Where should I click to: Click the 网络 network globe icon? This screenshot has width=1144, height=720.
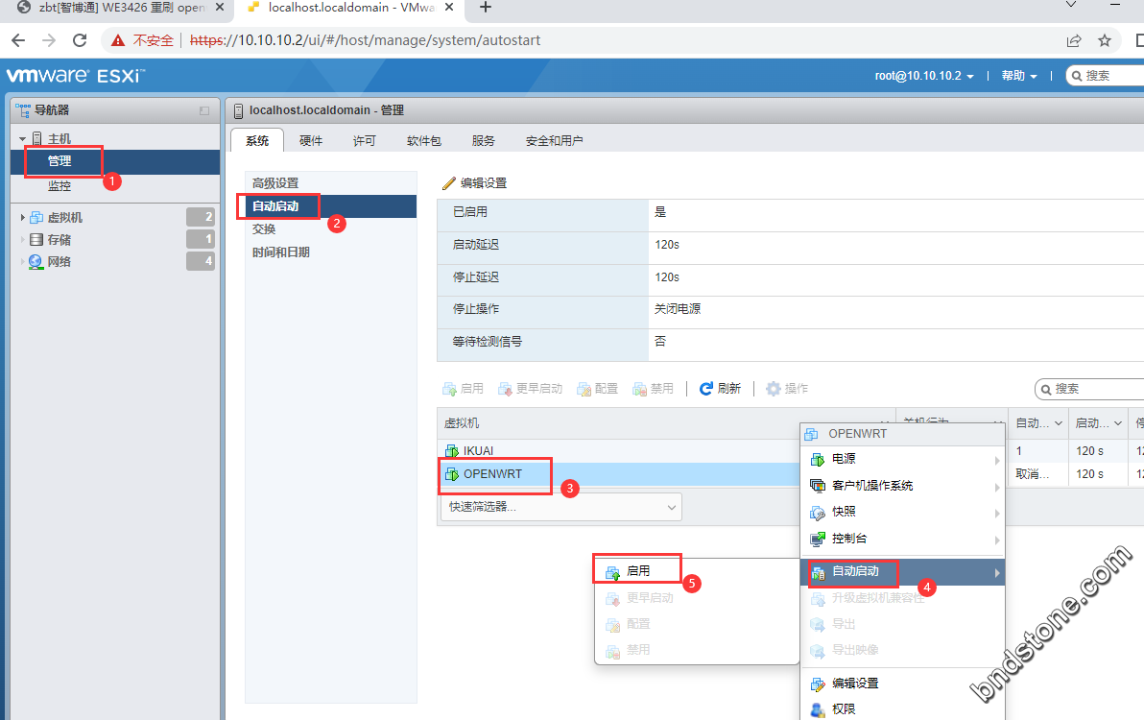click(x=36, y=262)
